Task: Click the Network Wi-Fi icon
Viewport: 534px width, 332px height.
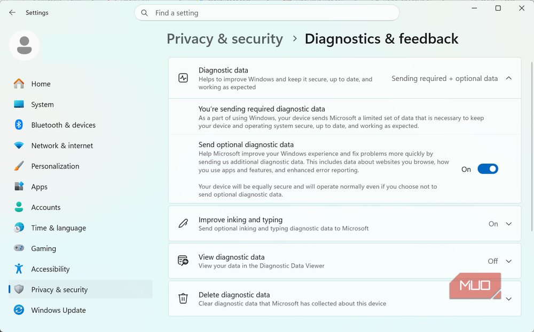Action: point(19,145)
